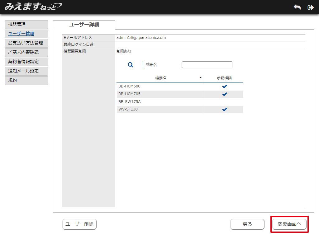The image size is (319, 239).
Task: Click the 機器名 search input field
Action: pos(207,65)
